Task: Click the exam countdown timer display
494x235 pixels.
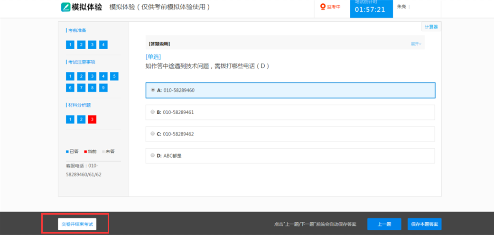Action: click(370, 9)
